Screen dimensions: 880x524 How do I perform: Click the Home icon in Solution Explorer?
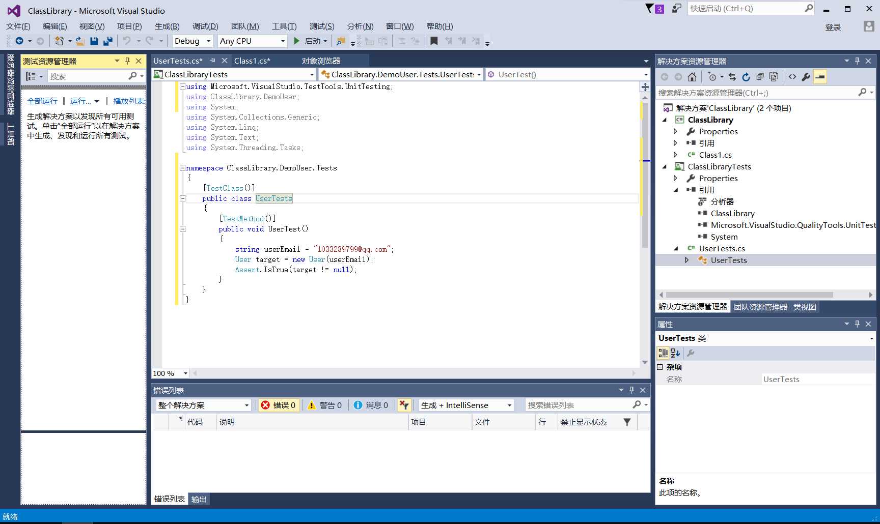coord(692,77)
